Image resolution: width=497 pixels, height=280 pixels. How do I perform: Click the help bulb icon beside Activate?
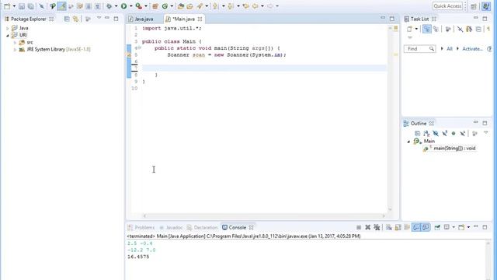489,49
